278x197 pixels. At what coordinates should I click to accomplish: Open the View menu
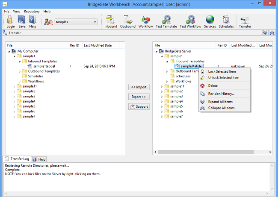tap(17, 12)
